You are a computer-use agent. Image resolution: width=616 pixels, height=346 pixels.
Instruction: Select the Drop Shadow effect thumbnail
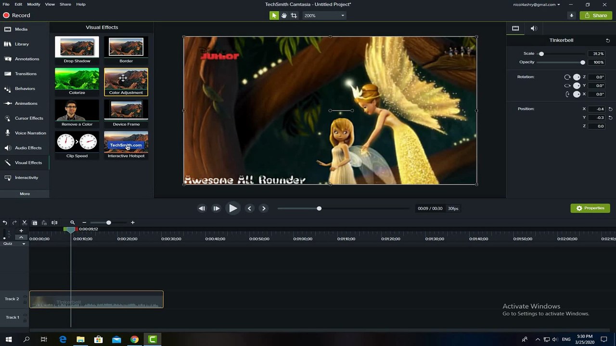(77, 50)
